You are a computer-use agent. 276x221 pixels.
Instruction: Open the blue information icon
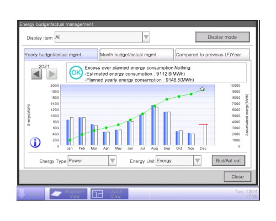[x=35, y=143]
